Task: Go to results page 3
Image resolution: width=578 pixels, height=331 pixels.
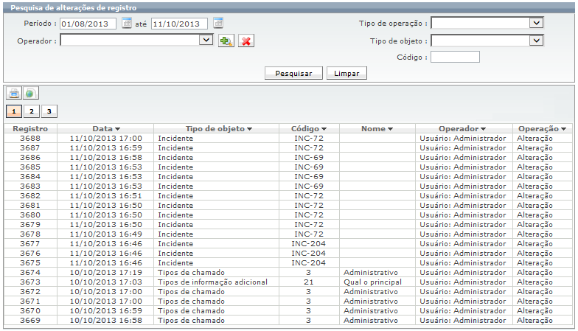Action: click(x=49, y=111)
